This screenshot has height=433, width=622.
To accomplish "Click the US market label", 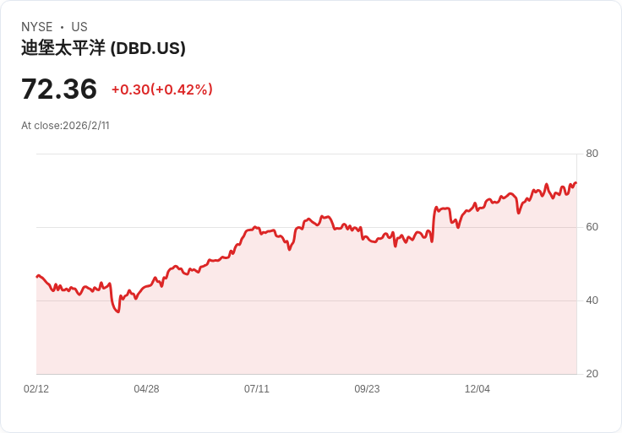I will 79,27.
